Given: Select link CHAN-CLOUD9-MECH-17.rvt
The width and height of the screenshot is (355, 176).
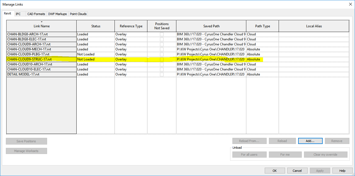Looking at the screenshot, I should click(42, 49).
